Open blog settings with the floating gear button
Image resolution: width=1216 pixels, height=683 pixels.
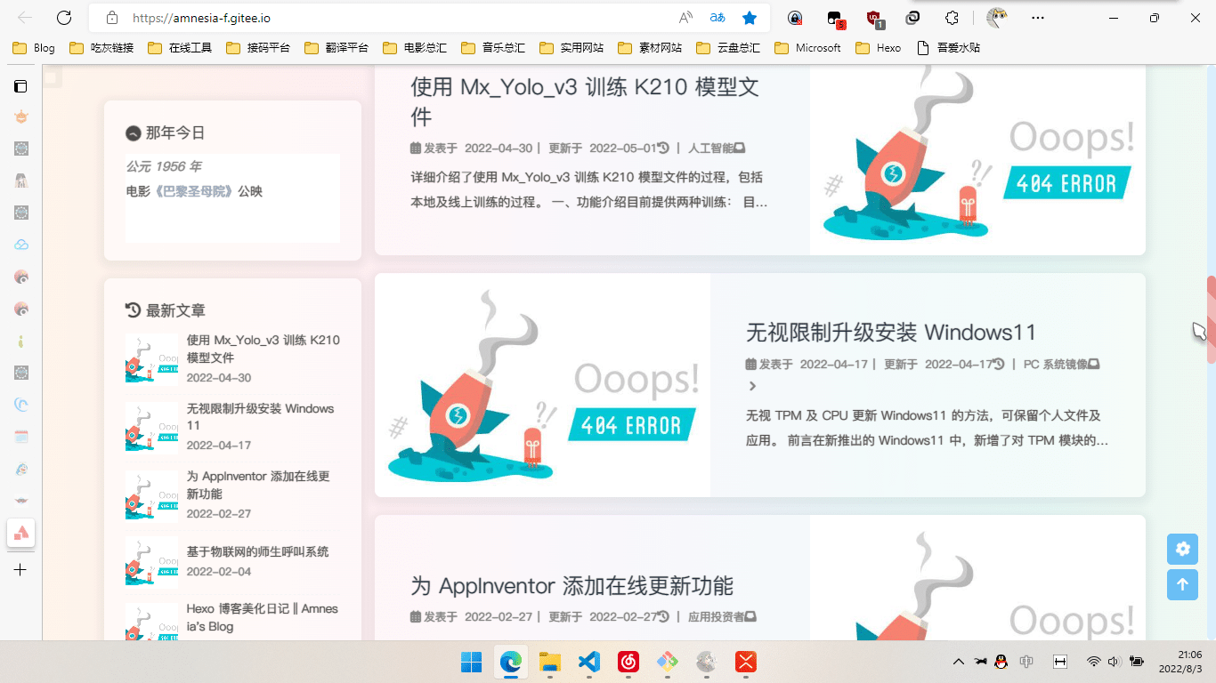point(1182,549)
